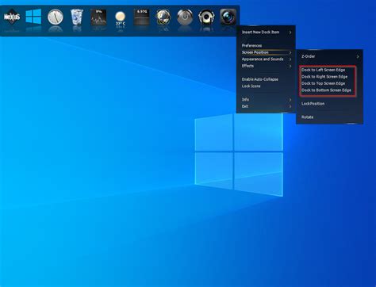Click the analog clock dock icon

(x=56, y=17)
